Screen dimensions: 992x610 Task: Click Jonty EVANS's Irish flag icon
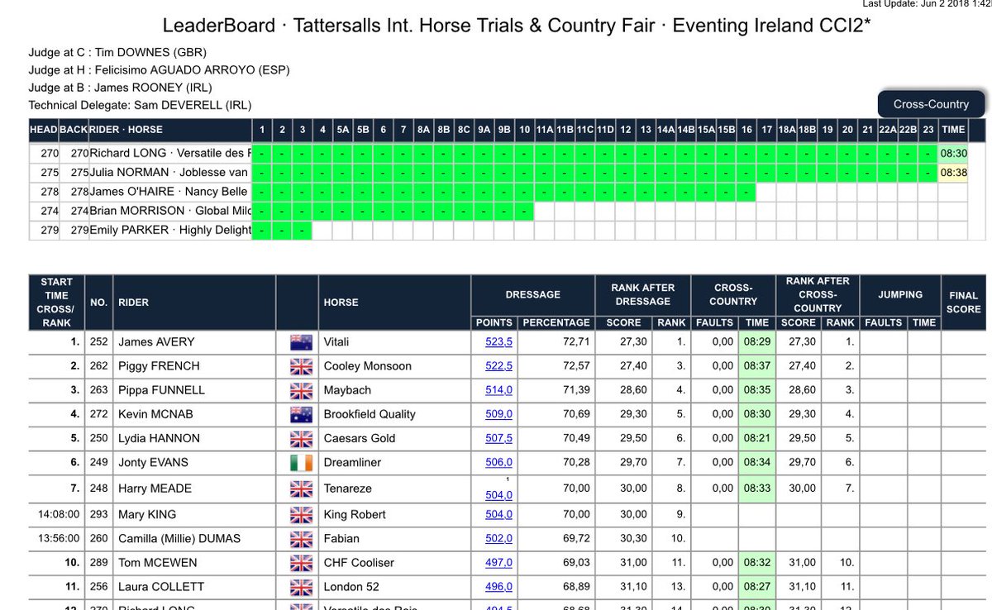(299, 462)
